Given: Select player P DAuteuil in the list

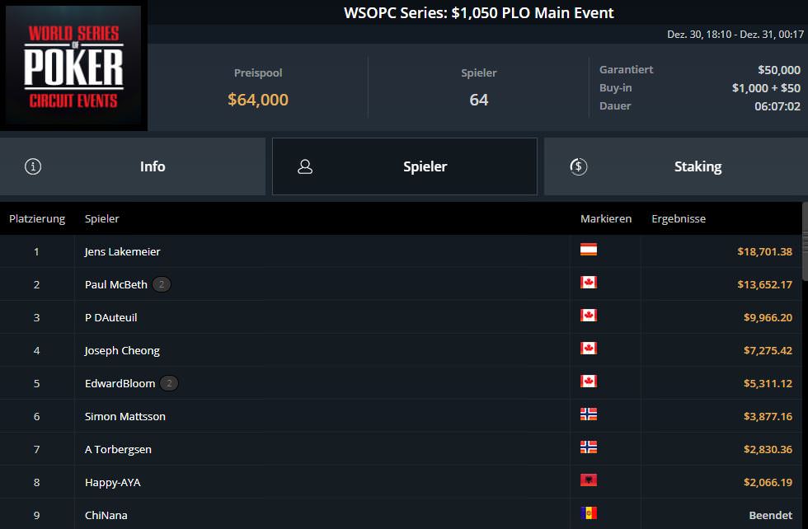Looking at the screenshot, I should point(110,317).
